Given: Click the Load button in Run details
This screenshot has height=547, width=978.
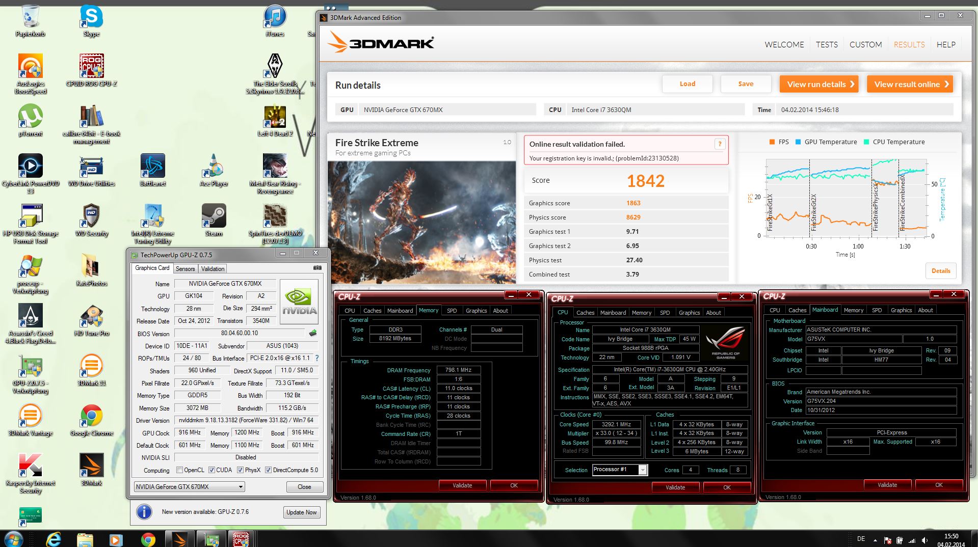Looking at the screenshot, I should (687, 84).
